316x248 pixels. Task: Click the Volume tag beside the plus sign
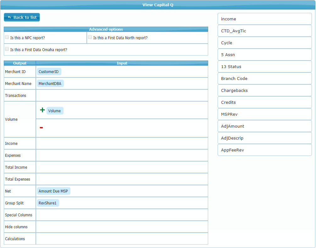(55, 111)
